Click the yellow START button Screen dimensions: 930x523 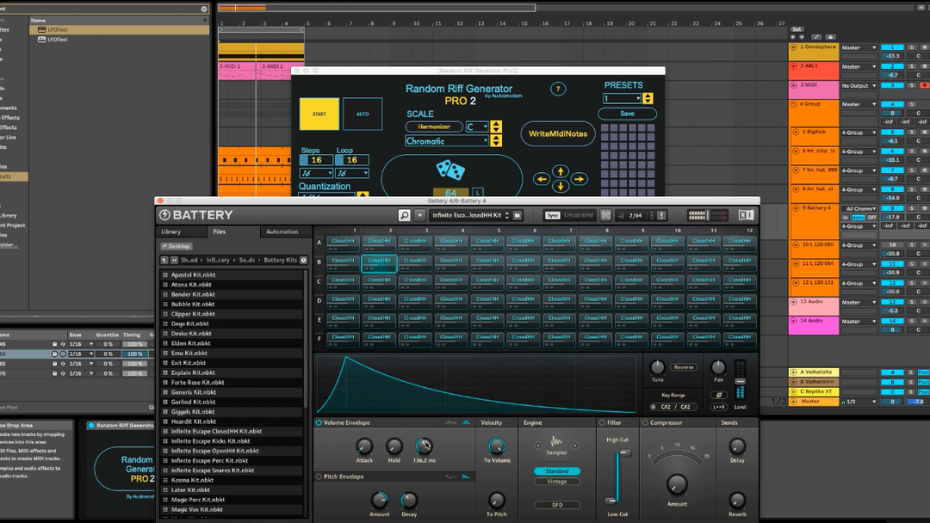(x=319, y=114)
